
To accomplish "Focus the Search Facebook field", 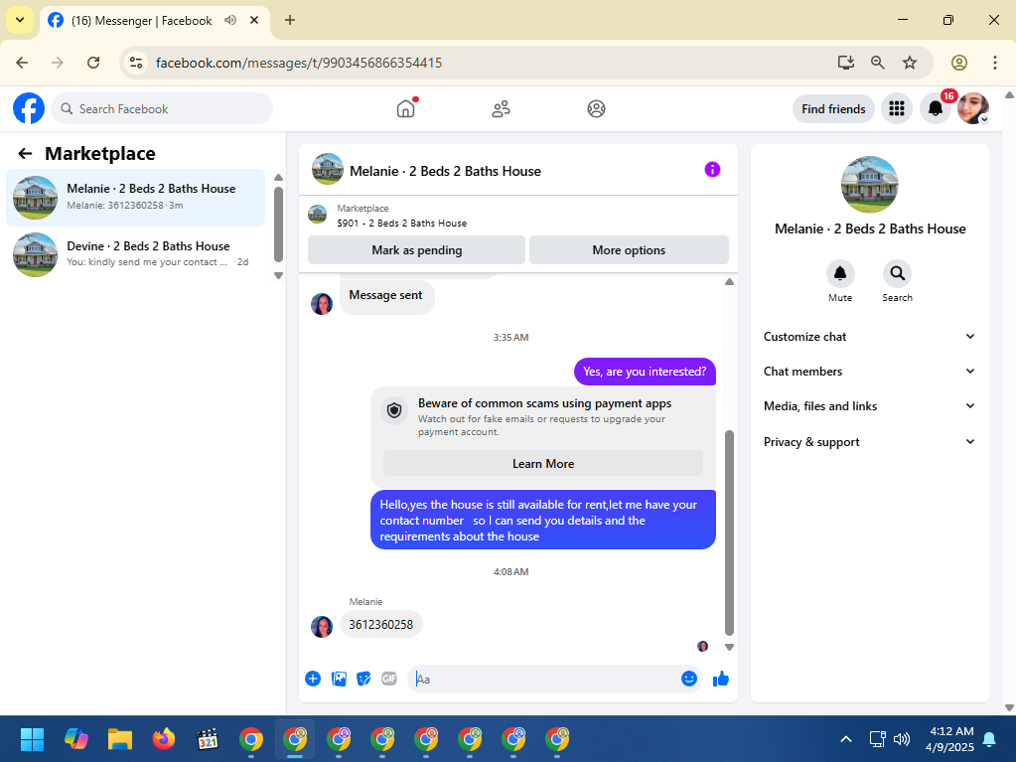I will pyautogui.click(x=162, y=108).
